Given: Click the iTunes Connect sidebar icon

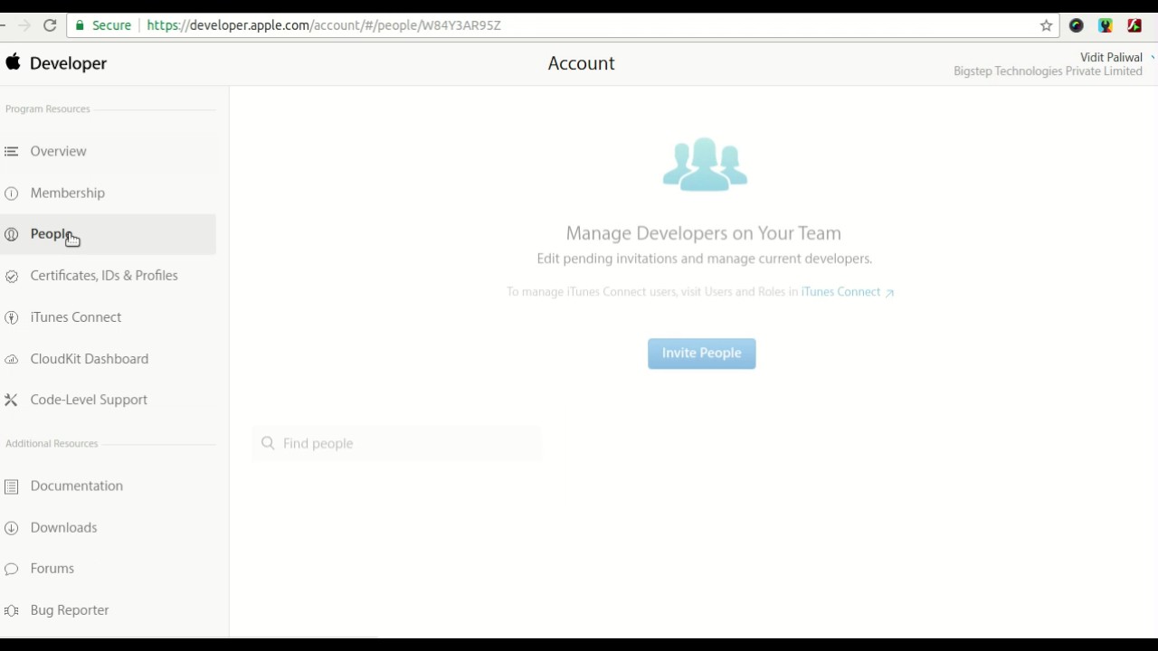Looking at the screenshot, I should [11, 317].
